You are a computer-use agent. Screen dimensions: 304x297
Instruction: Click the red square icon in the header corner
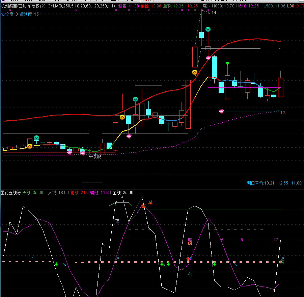302,6
